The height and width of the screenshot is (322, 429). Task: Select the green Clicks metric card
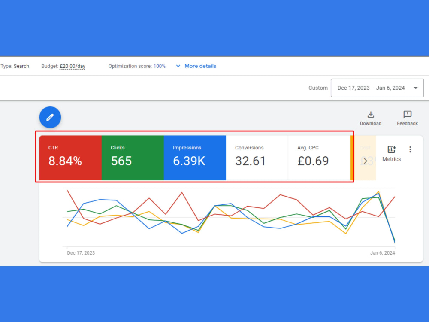click(133, 158)
